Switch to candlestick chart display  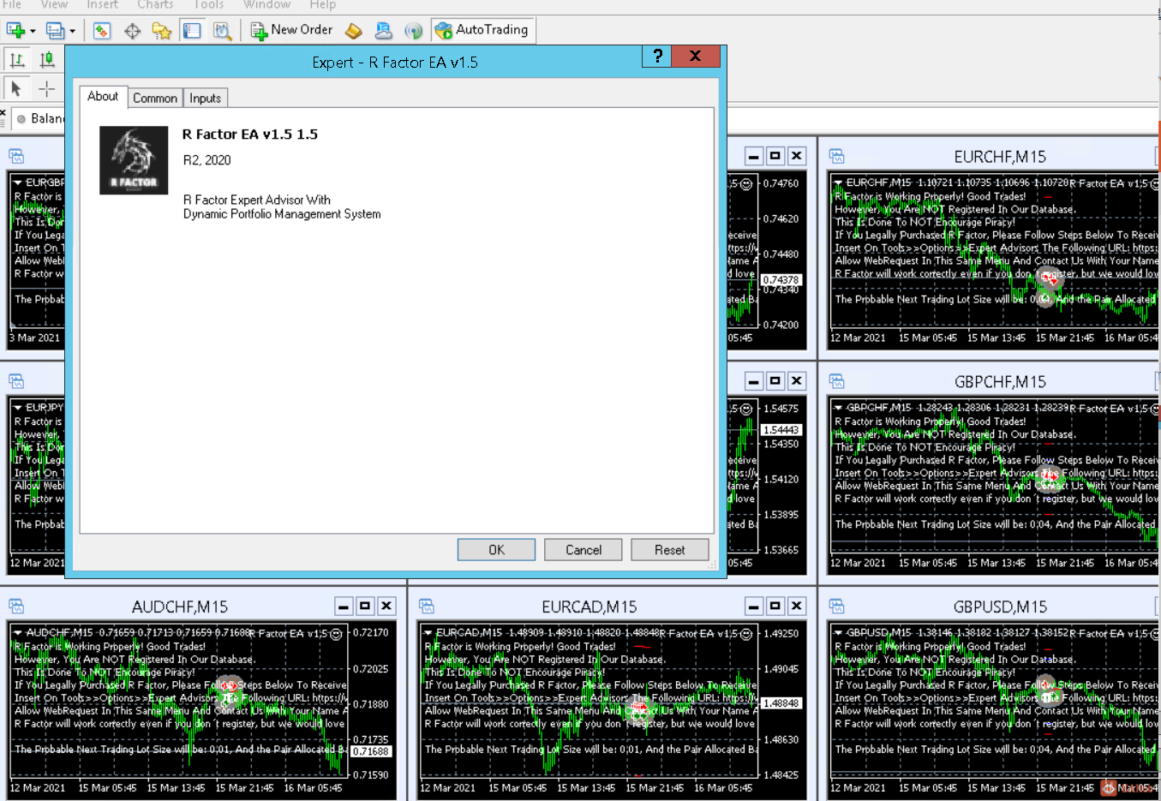(47, 60)
